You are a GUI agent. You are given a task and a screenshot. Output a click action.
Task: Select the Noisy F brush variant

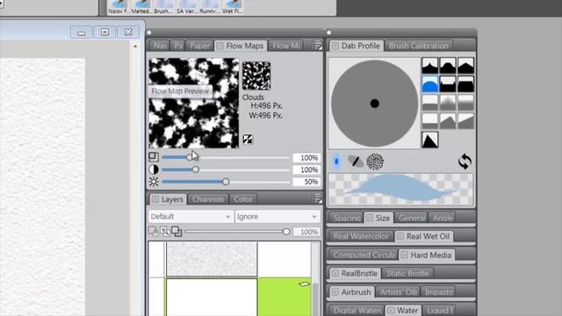tap(119, 7)
